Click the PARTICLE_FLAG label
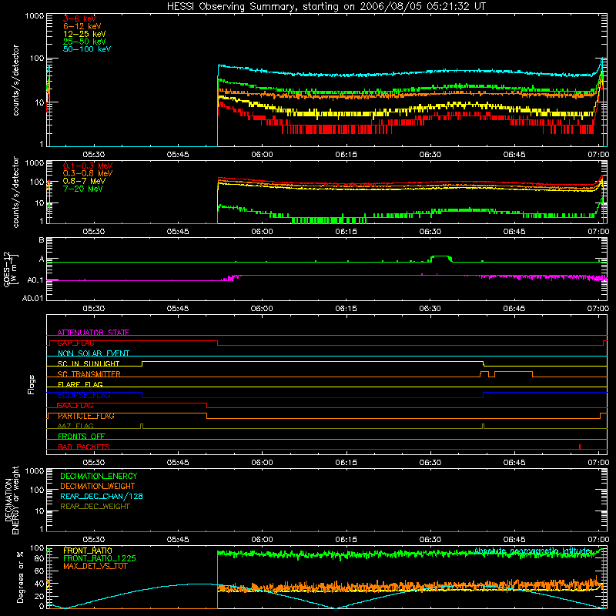616x616 pixels. 86,416
